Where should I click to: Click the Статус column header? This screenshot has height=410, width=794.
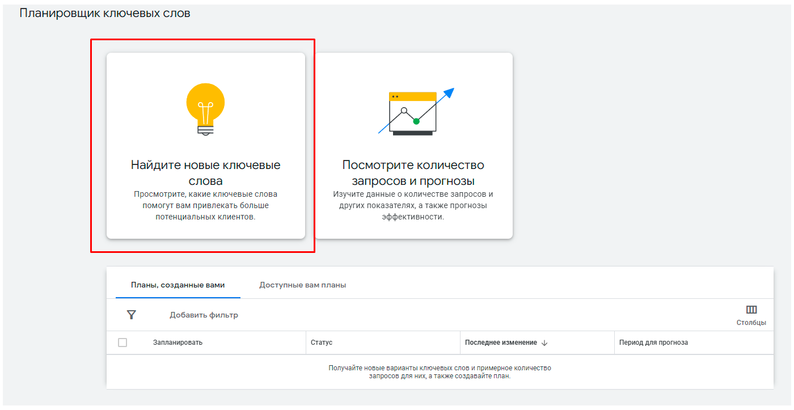[322, 343]
